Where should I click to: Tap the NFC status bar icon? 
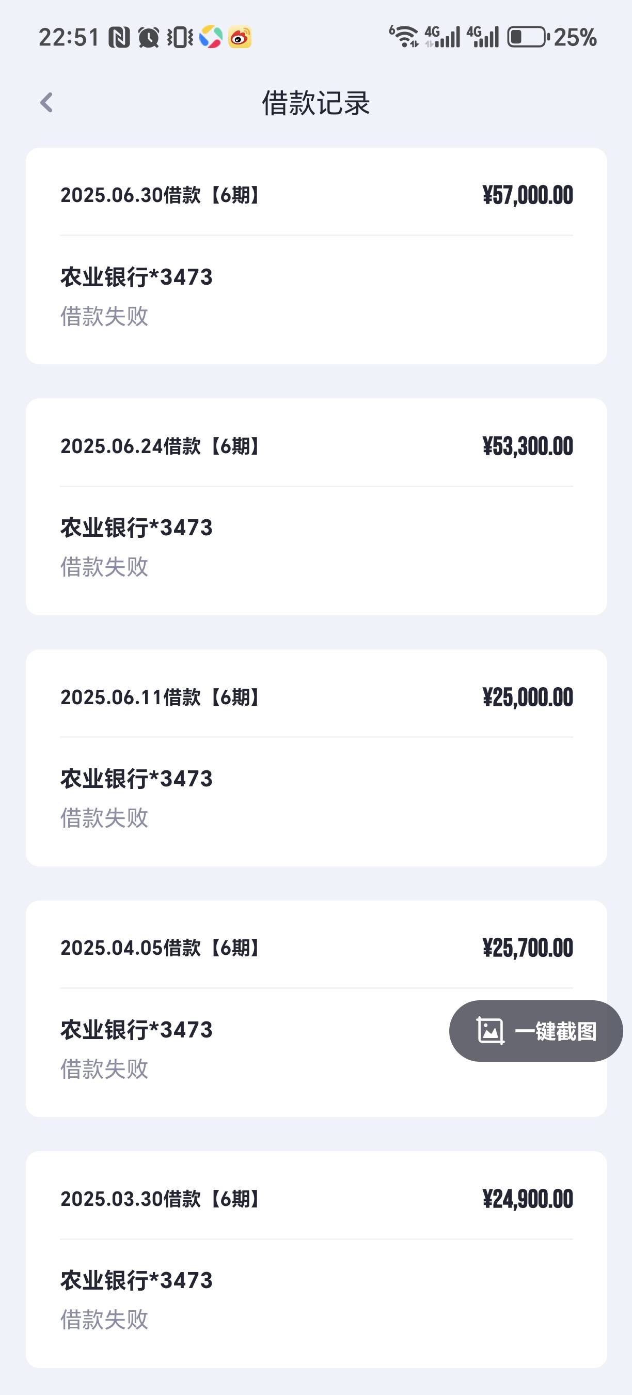(x=119, y=37)
